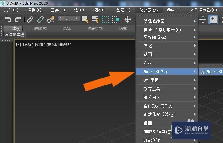Expand the 转化 submenu

pyautogui.click(x=167, y=46)
